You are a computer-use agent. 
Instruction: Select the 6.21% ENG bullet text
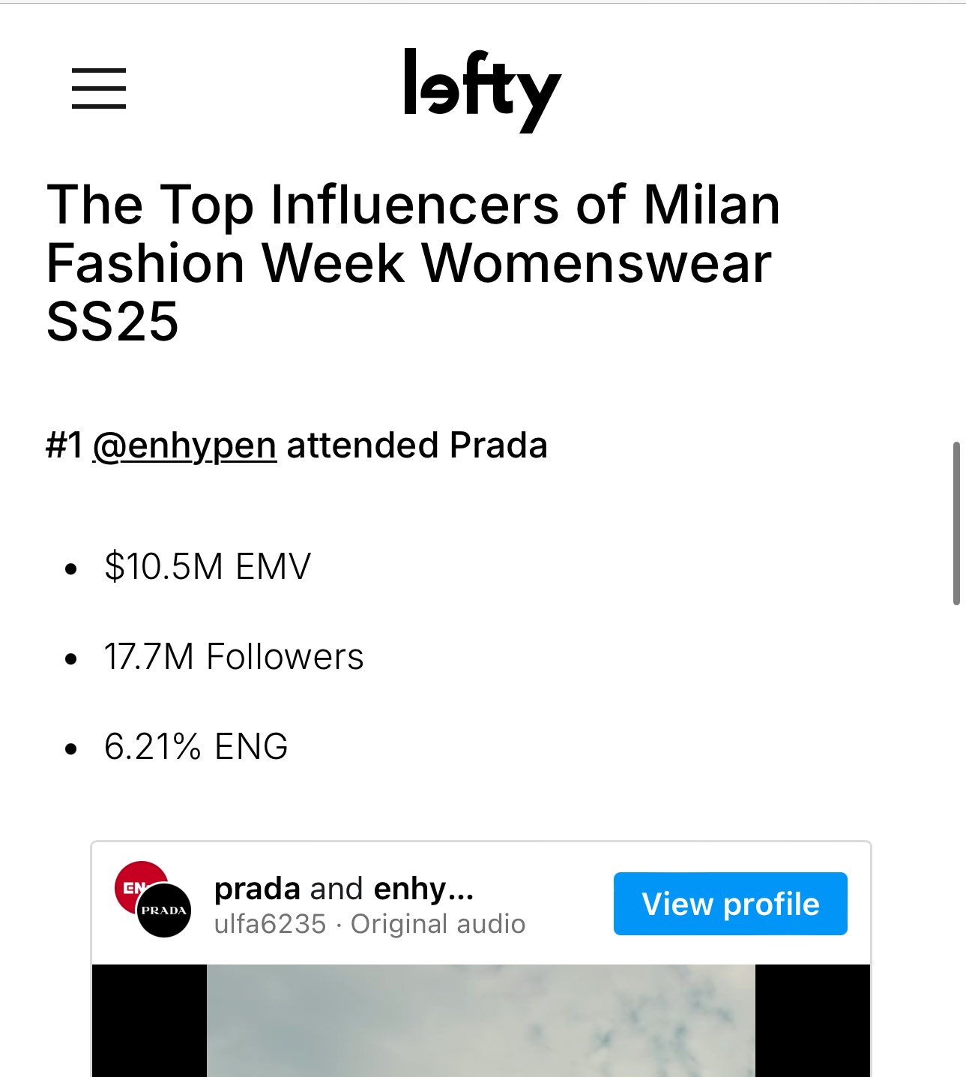click(196, 747)
